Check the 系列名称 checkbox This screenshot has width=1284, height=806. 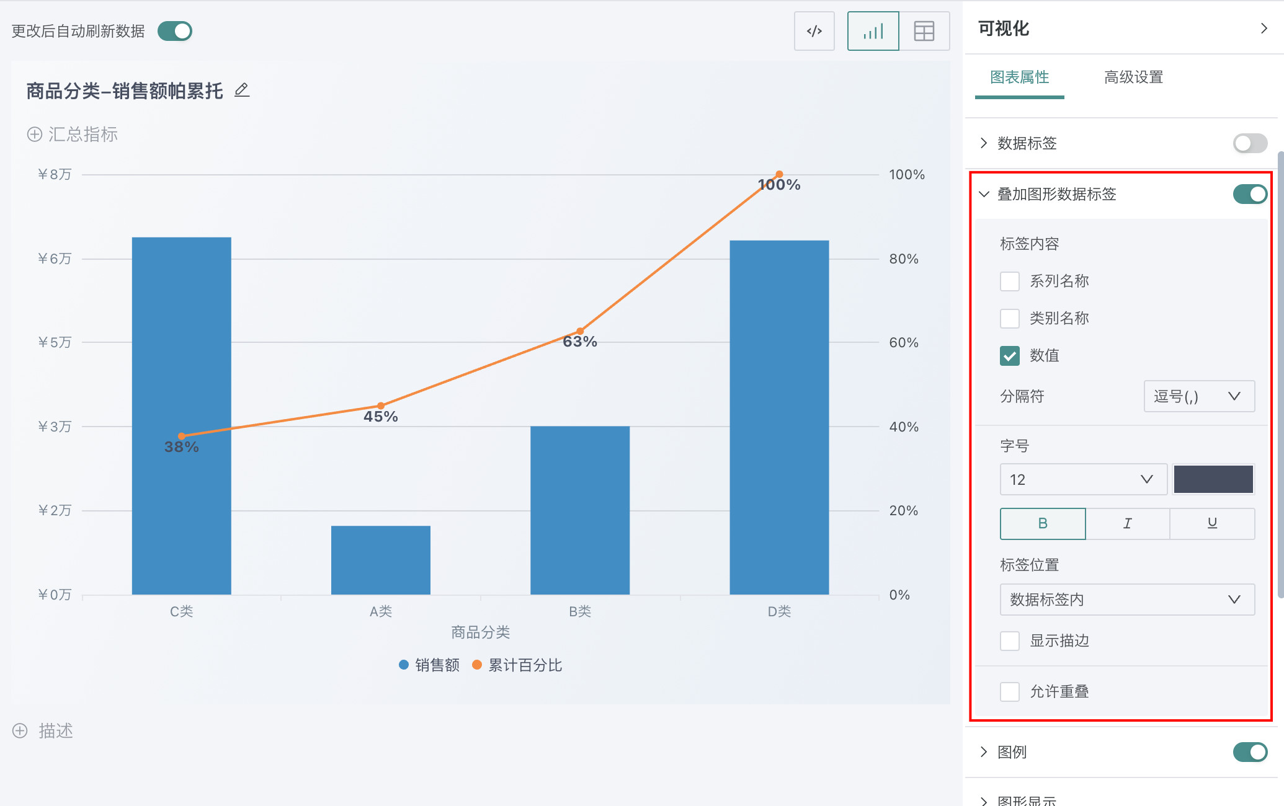click(1009, 281)
